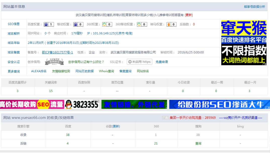
Task: Open 网站历史数据 link
Action: click(85, 71)
